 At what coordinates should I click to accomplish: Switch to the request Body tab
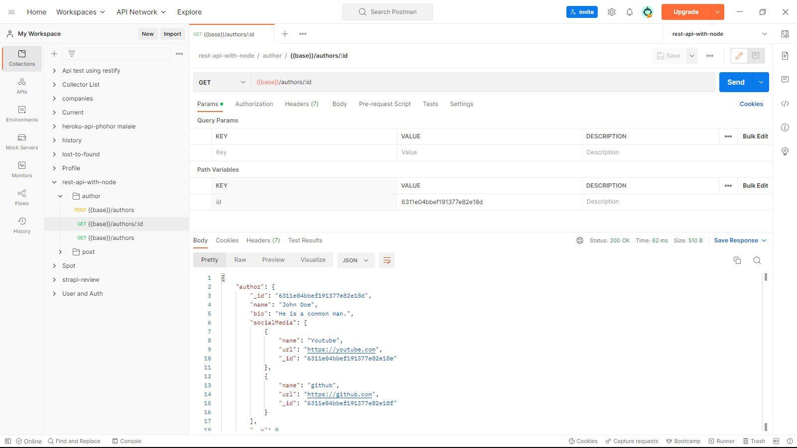[340, 104]
